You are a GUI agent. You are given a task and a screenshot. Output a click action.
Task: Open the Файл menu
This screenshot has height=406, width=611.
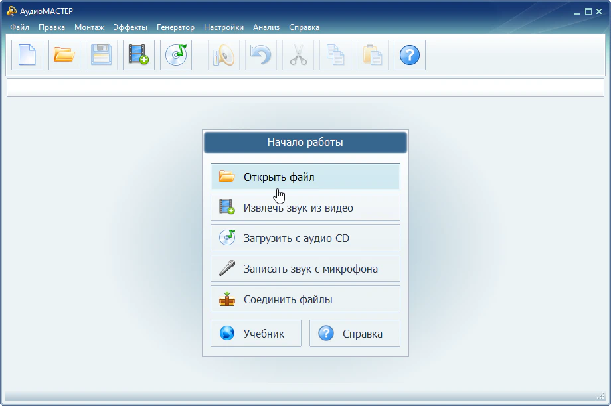point(20,27)
